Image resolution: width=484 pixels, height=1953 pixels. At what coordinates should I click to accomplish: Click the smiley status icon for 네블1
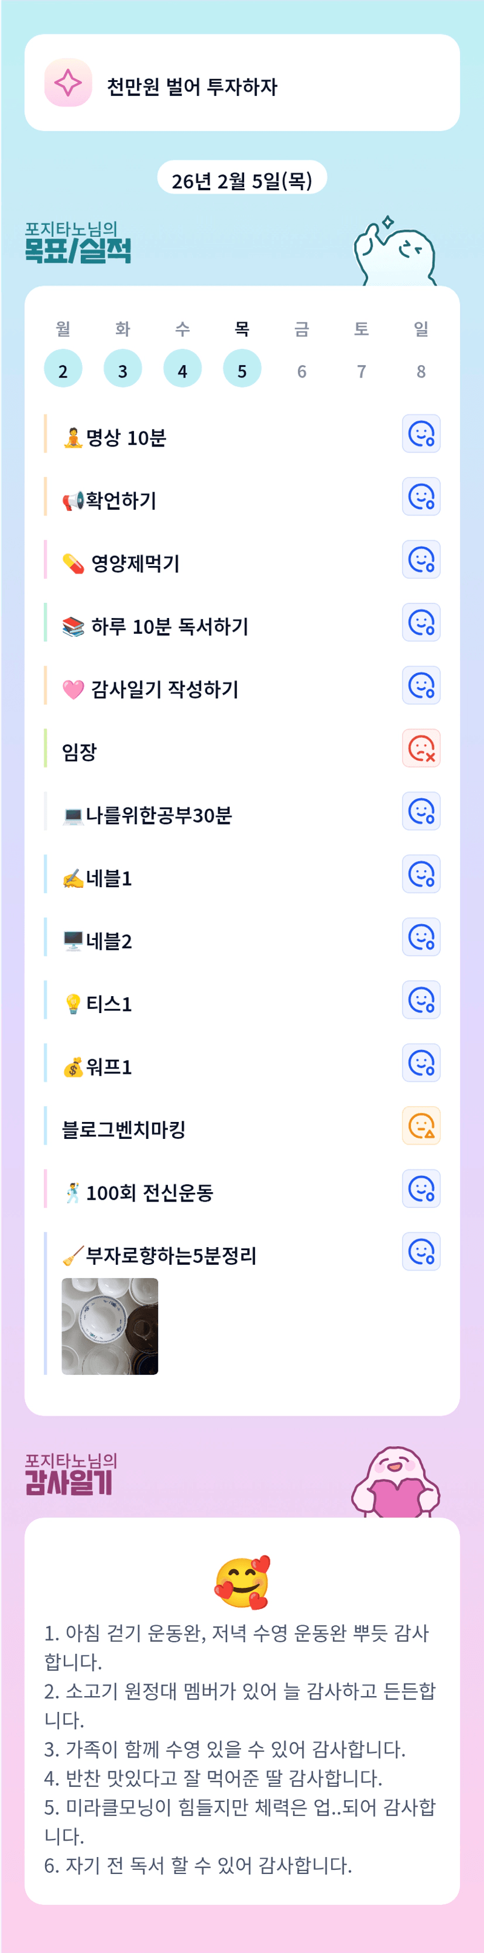click(x=421, y=875)
